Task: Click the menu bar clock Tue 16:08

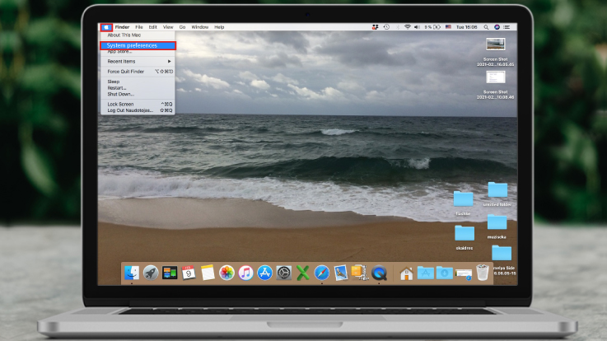Action: coord(467,27)
